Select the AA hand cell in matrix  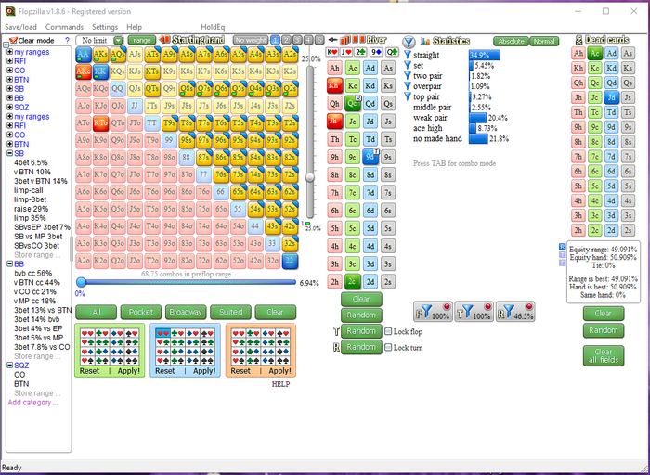click(x=84, y=54)
